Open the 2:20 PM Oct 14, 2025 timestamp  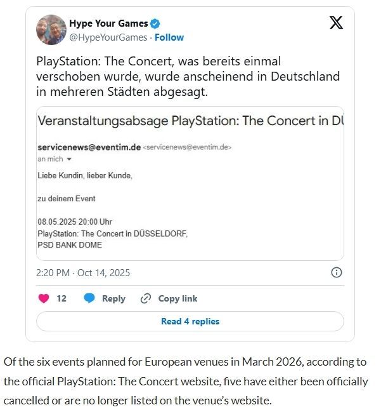point(84,272)
